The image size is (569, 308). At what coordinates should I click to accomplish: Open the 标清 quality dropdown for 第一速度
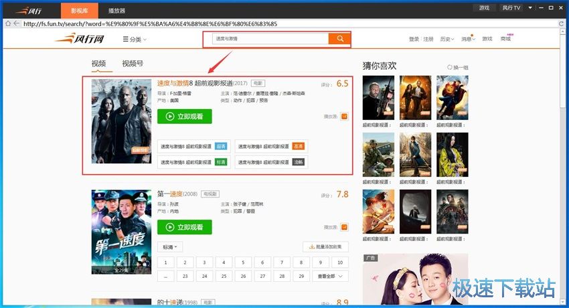pos(170,247)
